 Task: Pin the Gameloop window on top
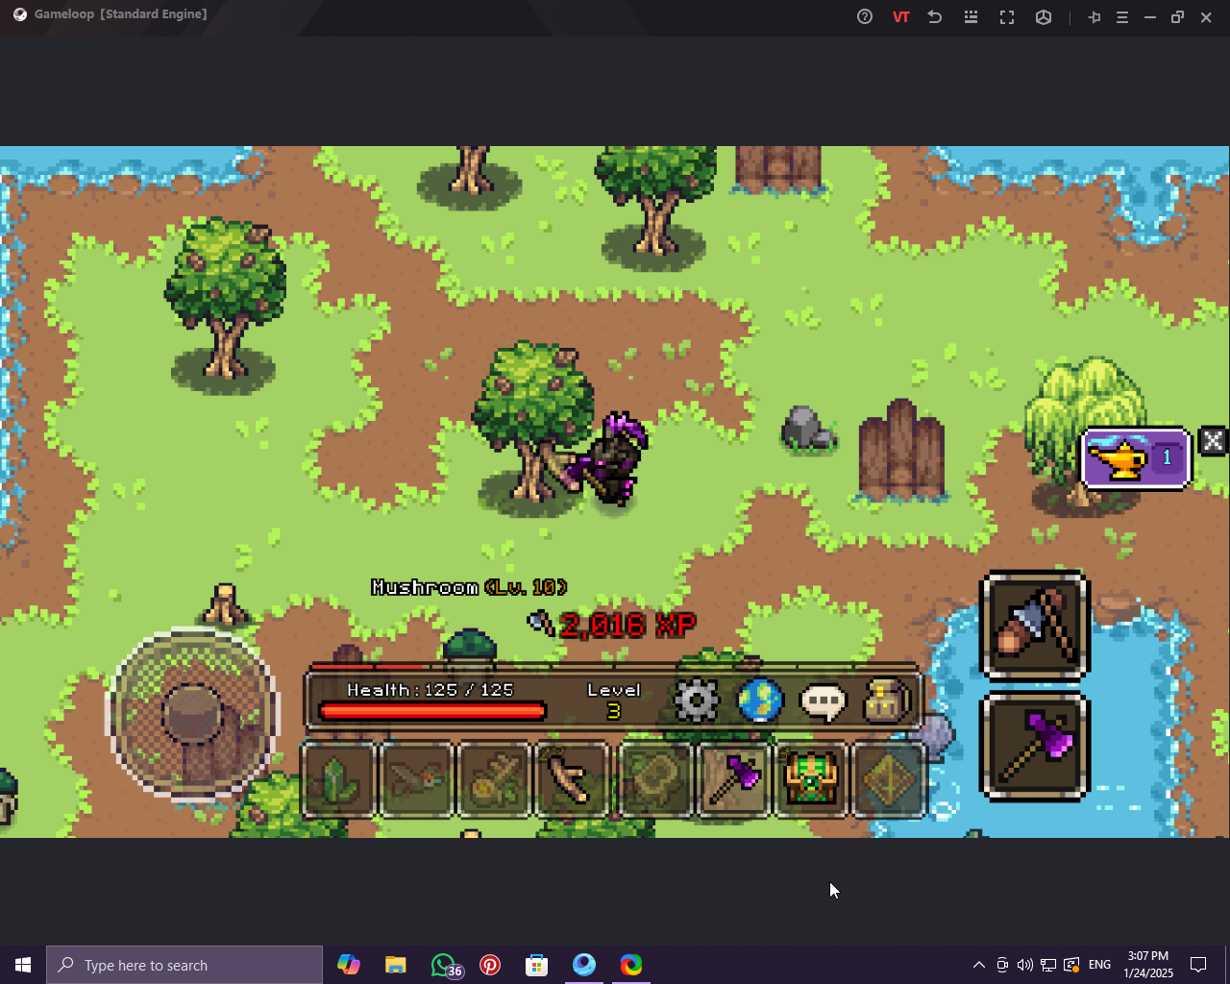pyautogui.click(x=1094, y=17)
